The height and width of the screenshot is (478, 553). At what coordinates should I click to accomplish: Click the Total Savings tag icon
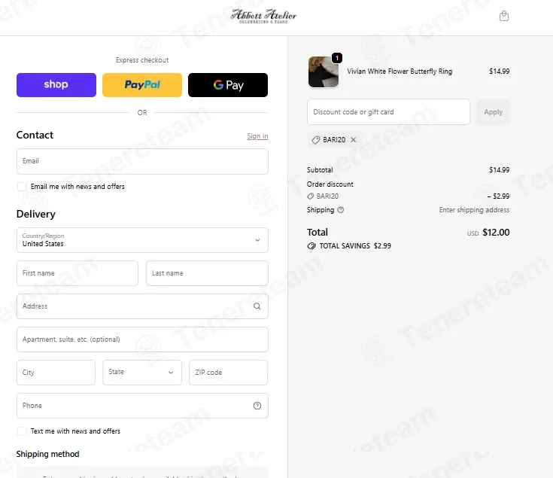click(x=311, y=246)
